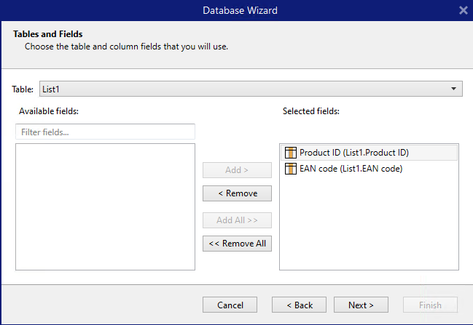Screen dimensions: 473x325
Task: Click the EAN code field table icon
Action: [290, 169]
